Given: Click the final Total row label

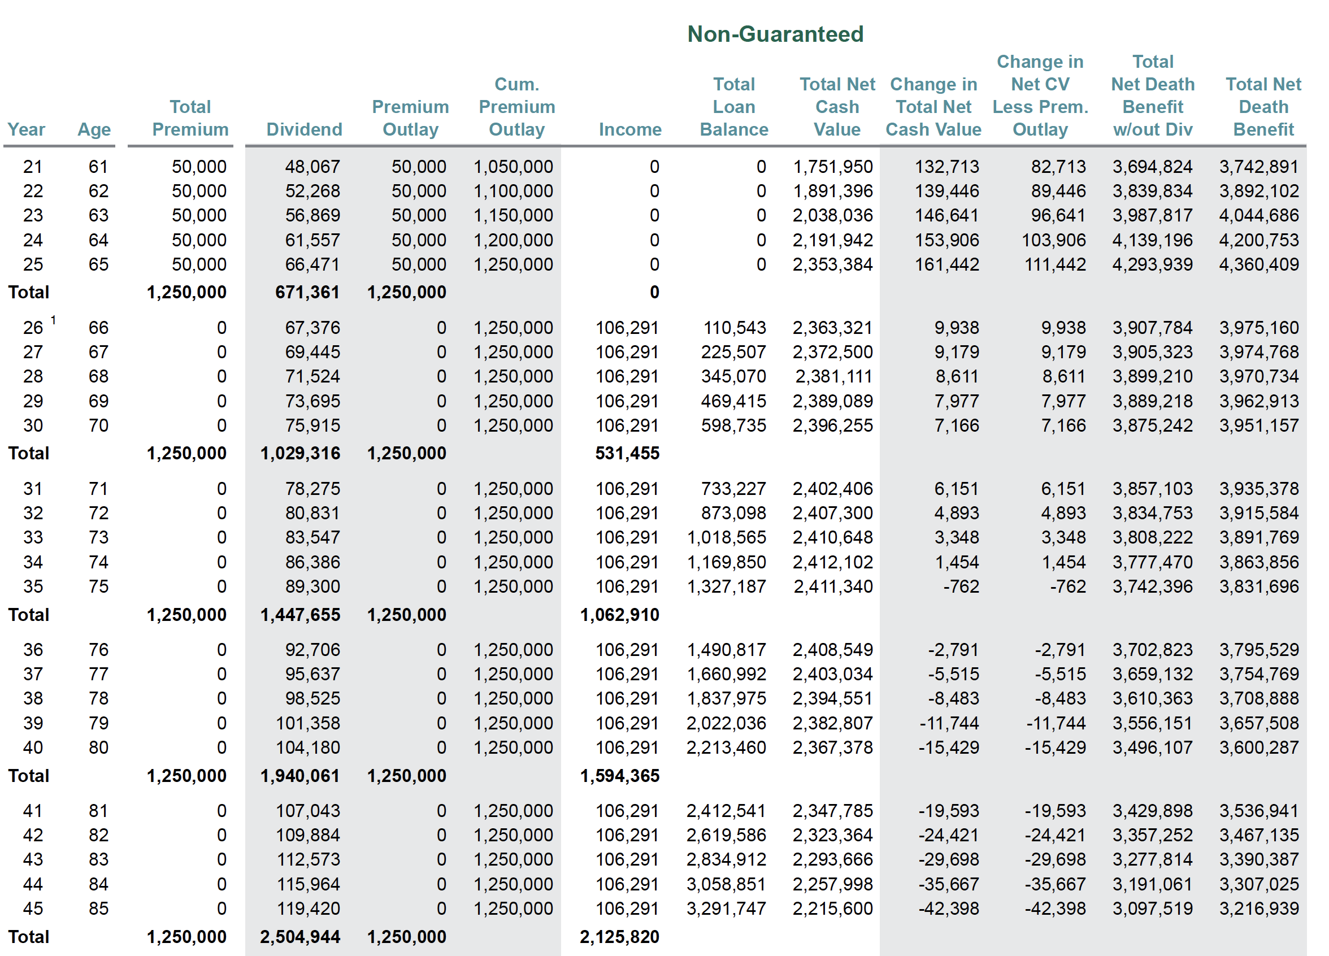Looking at the screenshot, I should pyautogui.click(x=28, y=937).
